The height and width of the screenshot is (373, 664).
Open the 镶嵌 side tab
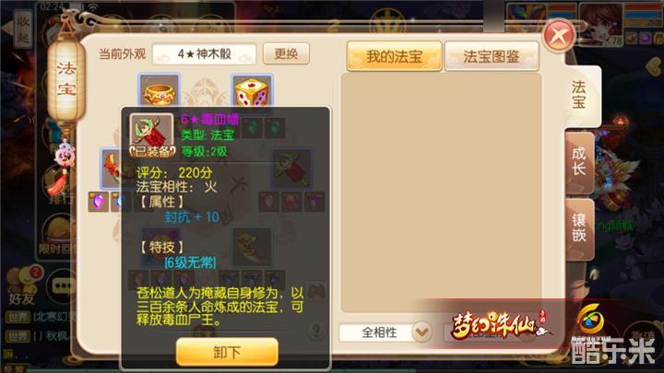pos(579,228)
